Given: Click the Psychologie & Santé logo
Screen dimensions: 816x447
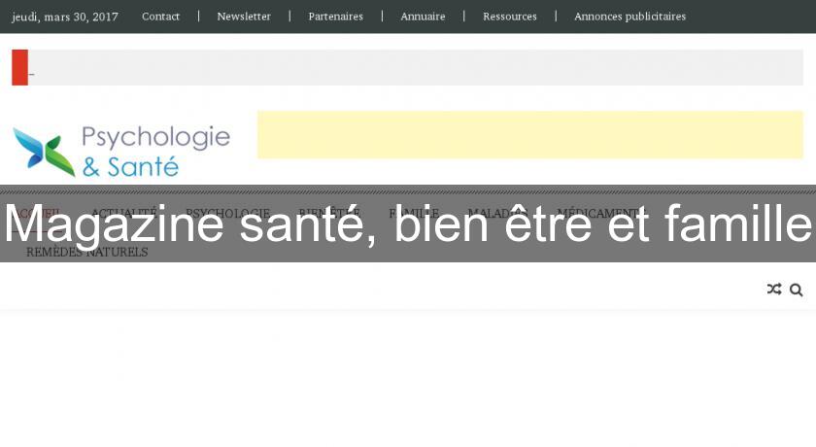Looking at the screenshot, I should tap(121, 151).
